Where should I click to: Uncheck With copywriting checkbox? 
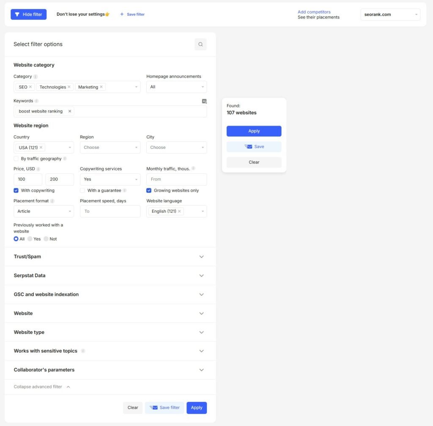click(x=16, y=190)
